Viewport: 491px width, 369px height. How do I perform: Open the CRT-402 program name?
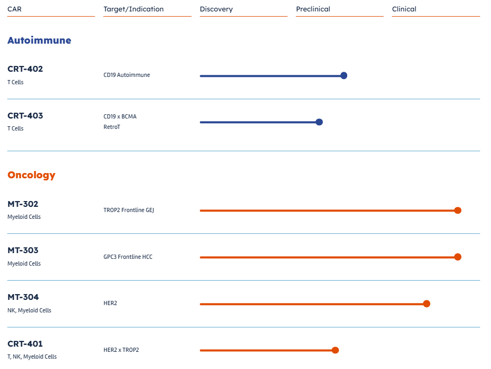pyautogui.click(x=25, y=69)
